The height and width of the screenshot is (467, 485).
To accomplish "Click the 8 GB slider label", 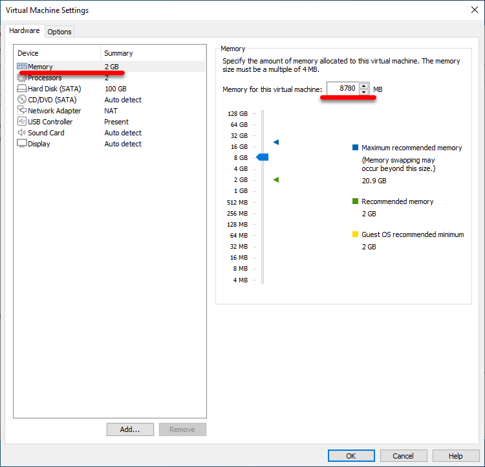I will (241, 158).
